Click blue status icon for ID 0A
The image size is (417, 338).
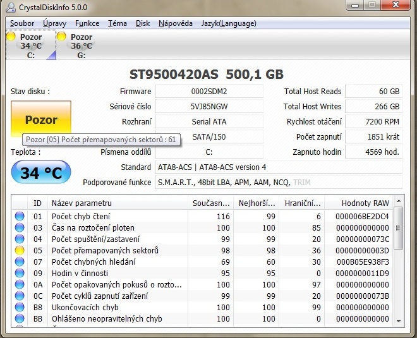pos(20,284)
